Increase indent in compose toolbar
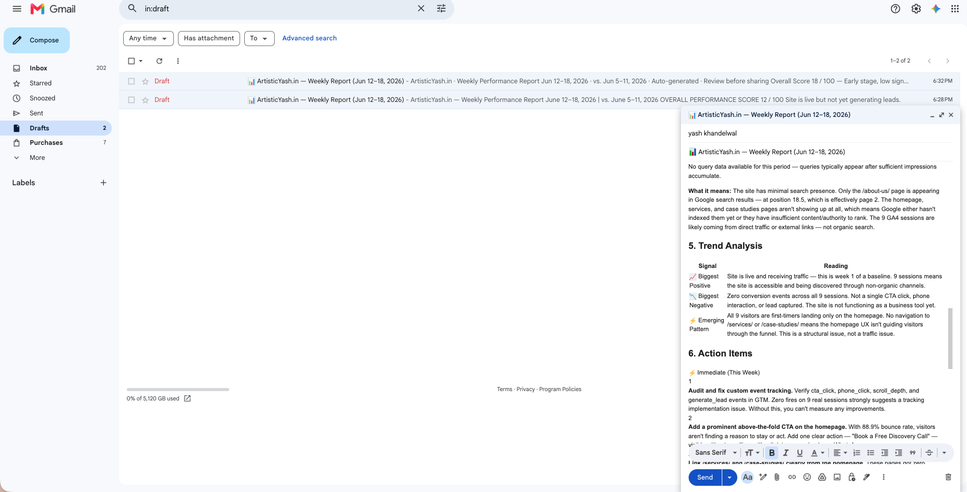The width and height of the screenshot is (967, 492). coord(899,453)
